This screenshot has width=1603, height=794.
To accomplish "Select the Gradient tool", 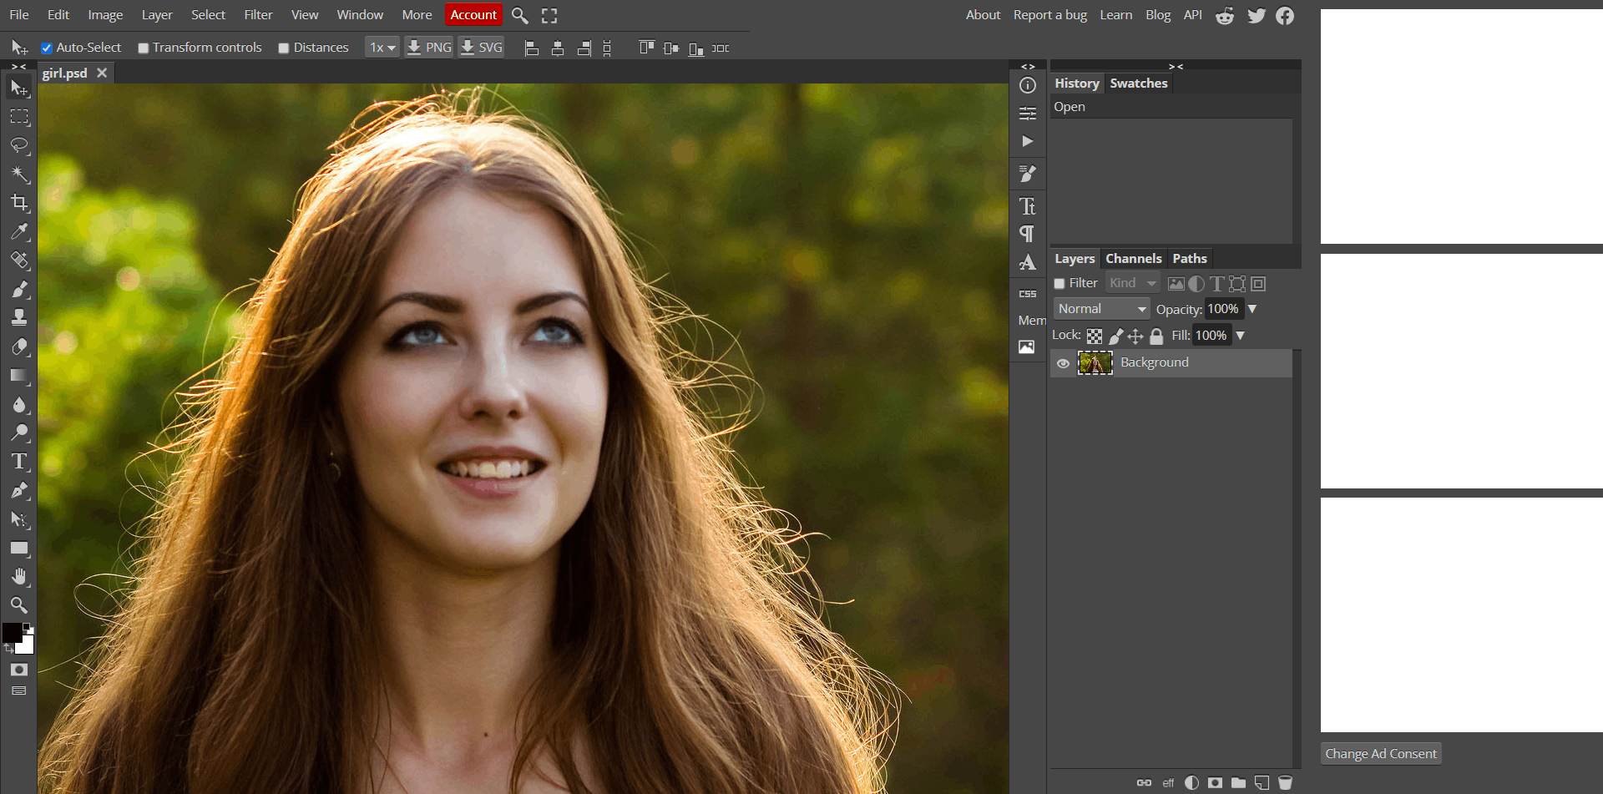I will click(x=19, y=375).
